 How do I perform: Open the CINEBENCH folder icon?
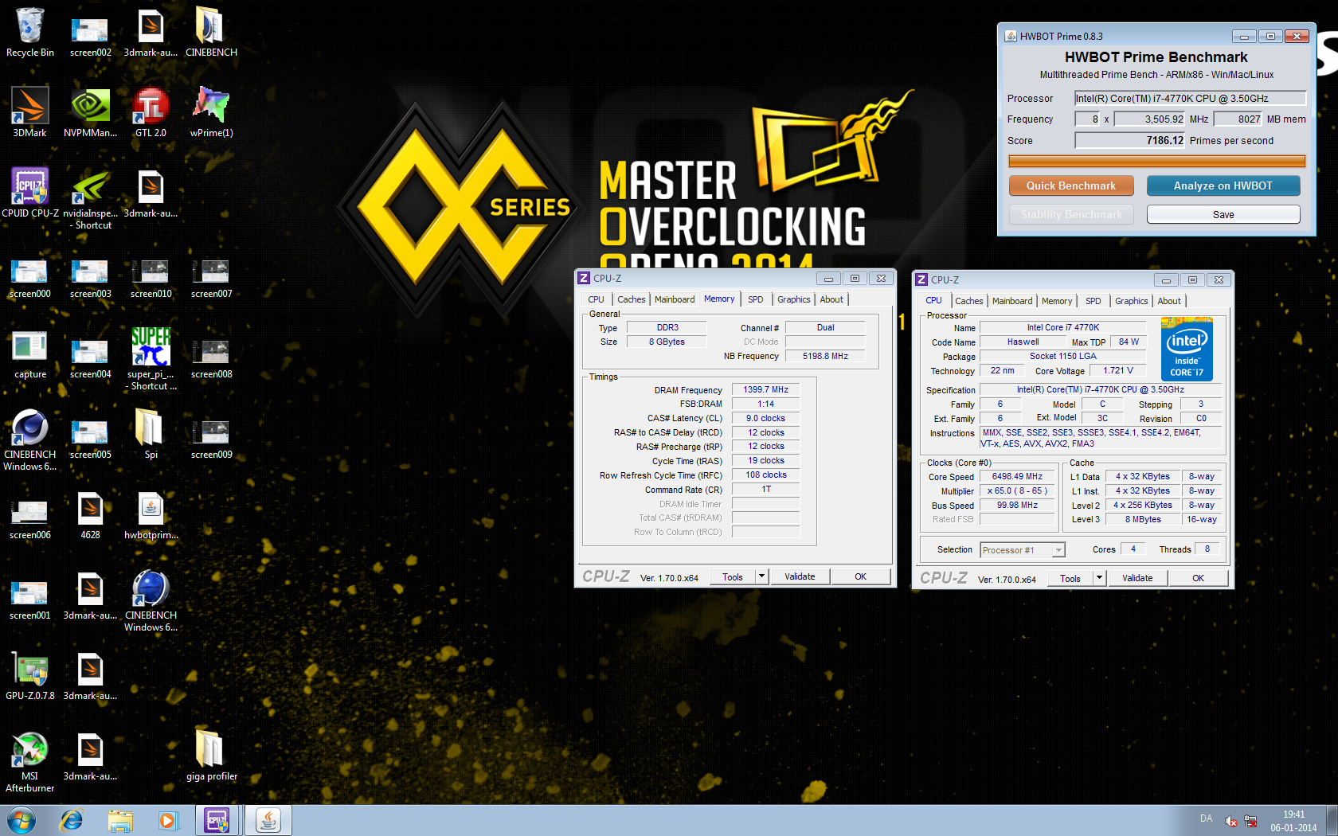click(x=211, y=32)
